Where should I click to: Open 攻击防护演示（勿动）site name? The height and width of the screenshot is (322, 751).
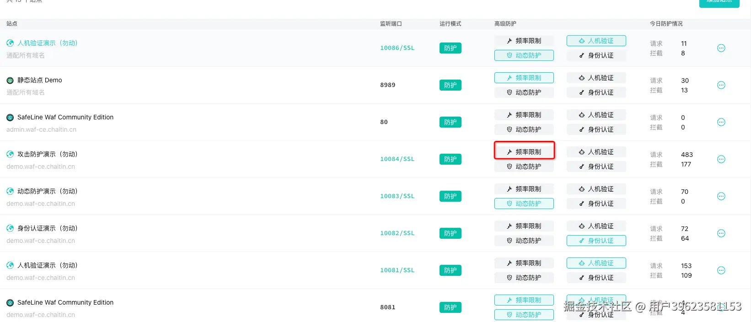pos(48,154)
